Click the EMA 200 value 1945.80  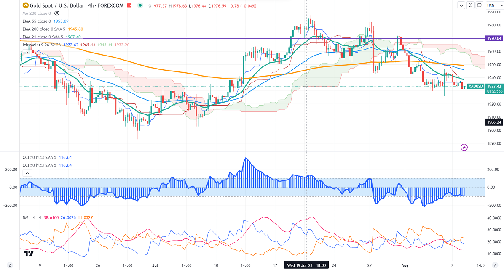click(75, 29)
